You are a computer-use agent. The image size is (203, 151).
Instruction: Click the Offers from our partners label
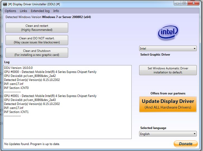coord(168,93)
